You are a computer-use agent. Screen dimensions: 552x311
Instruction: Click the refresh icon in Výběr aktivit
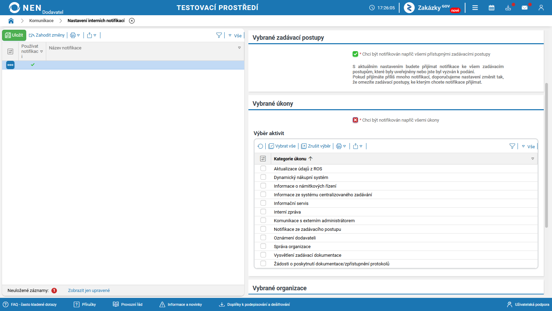[x=260, y=146]
